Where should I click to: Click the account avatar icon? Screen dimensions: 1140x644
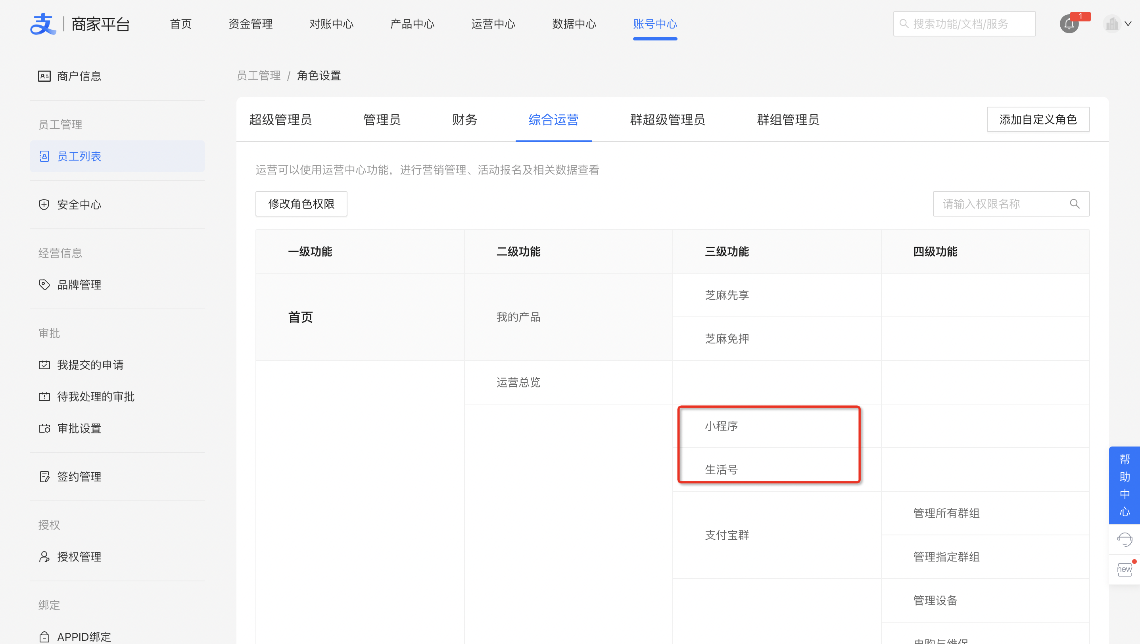tap(1112, 24)
